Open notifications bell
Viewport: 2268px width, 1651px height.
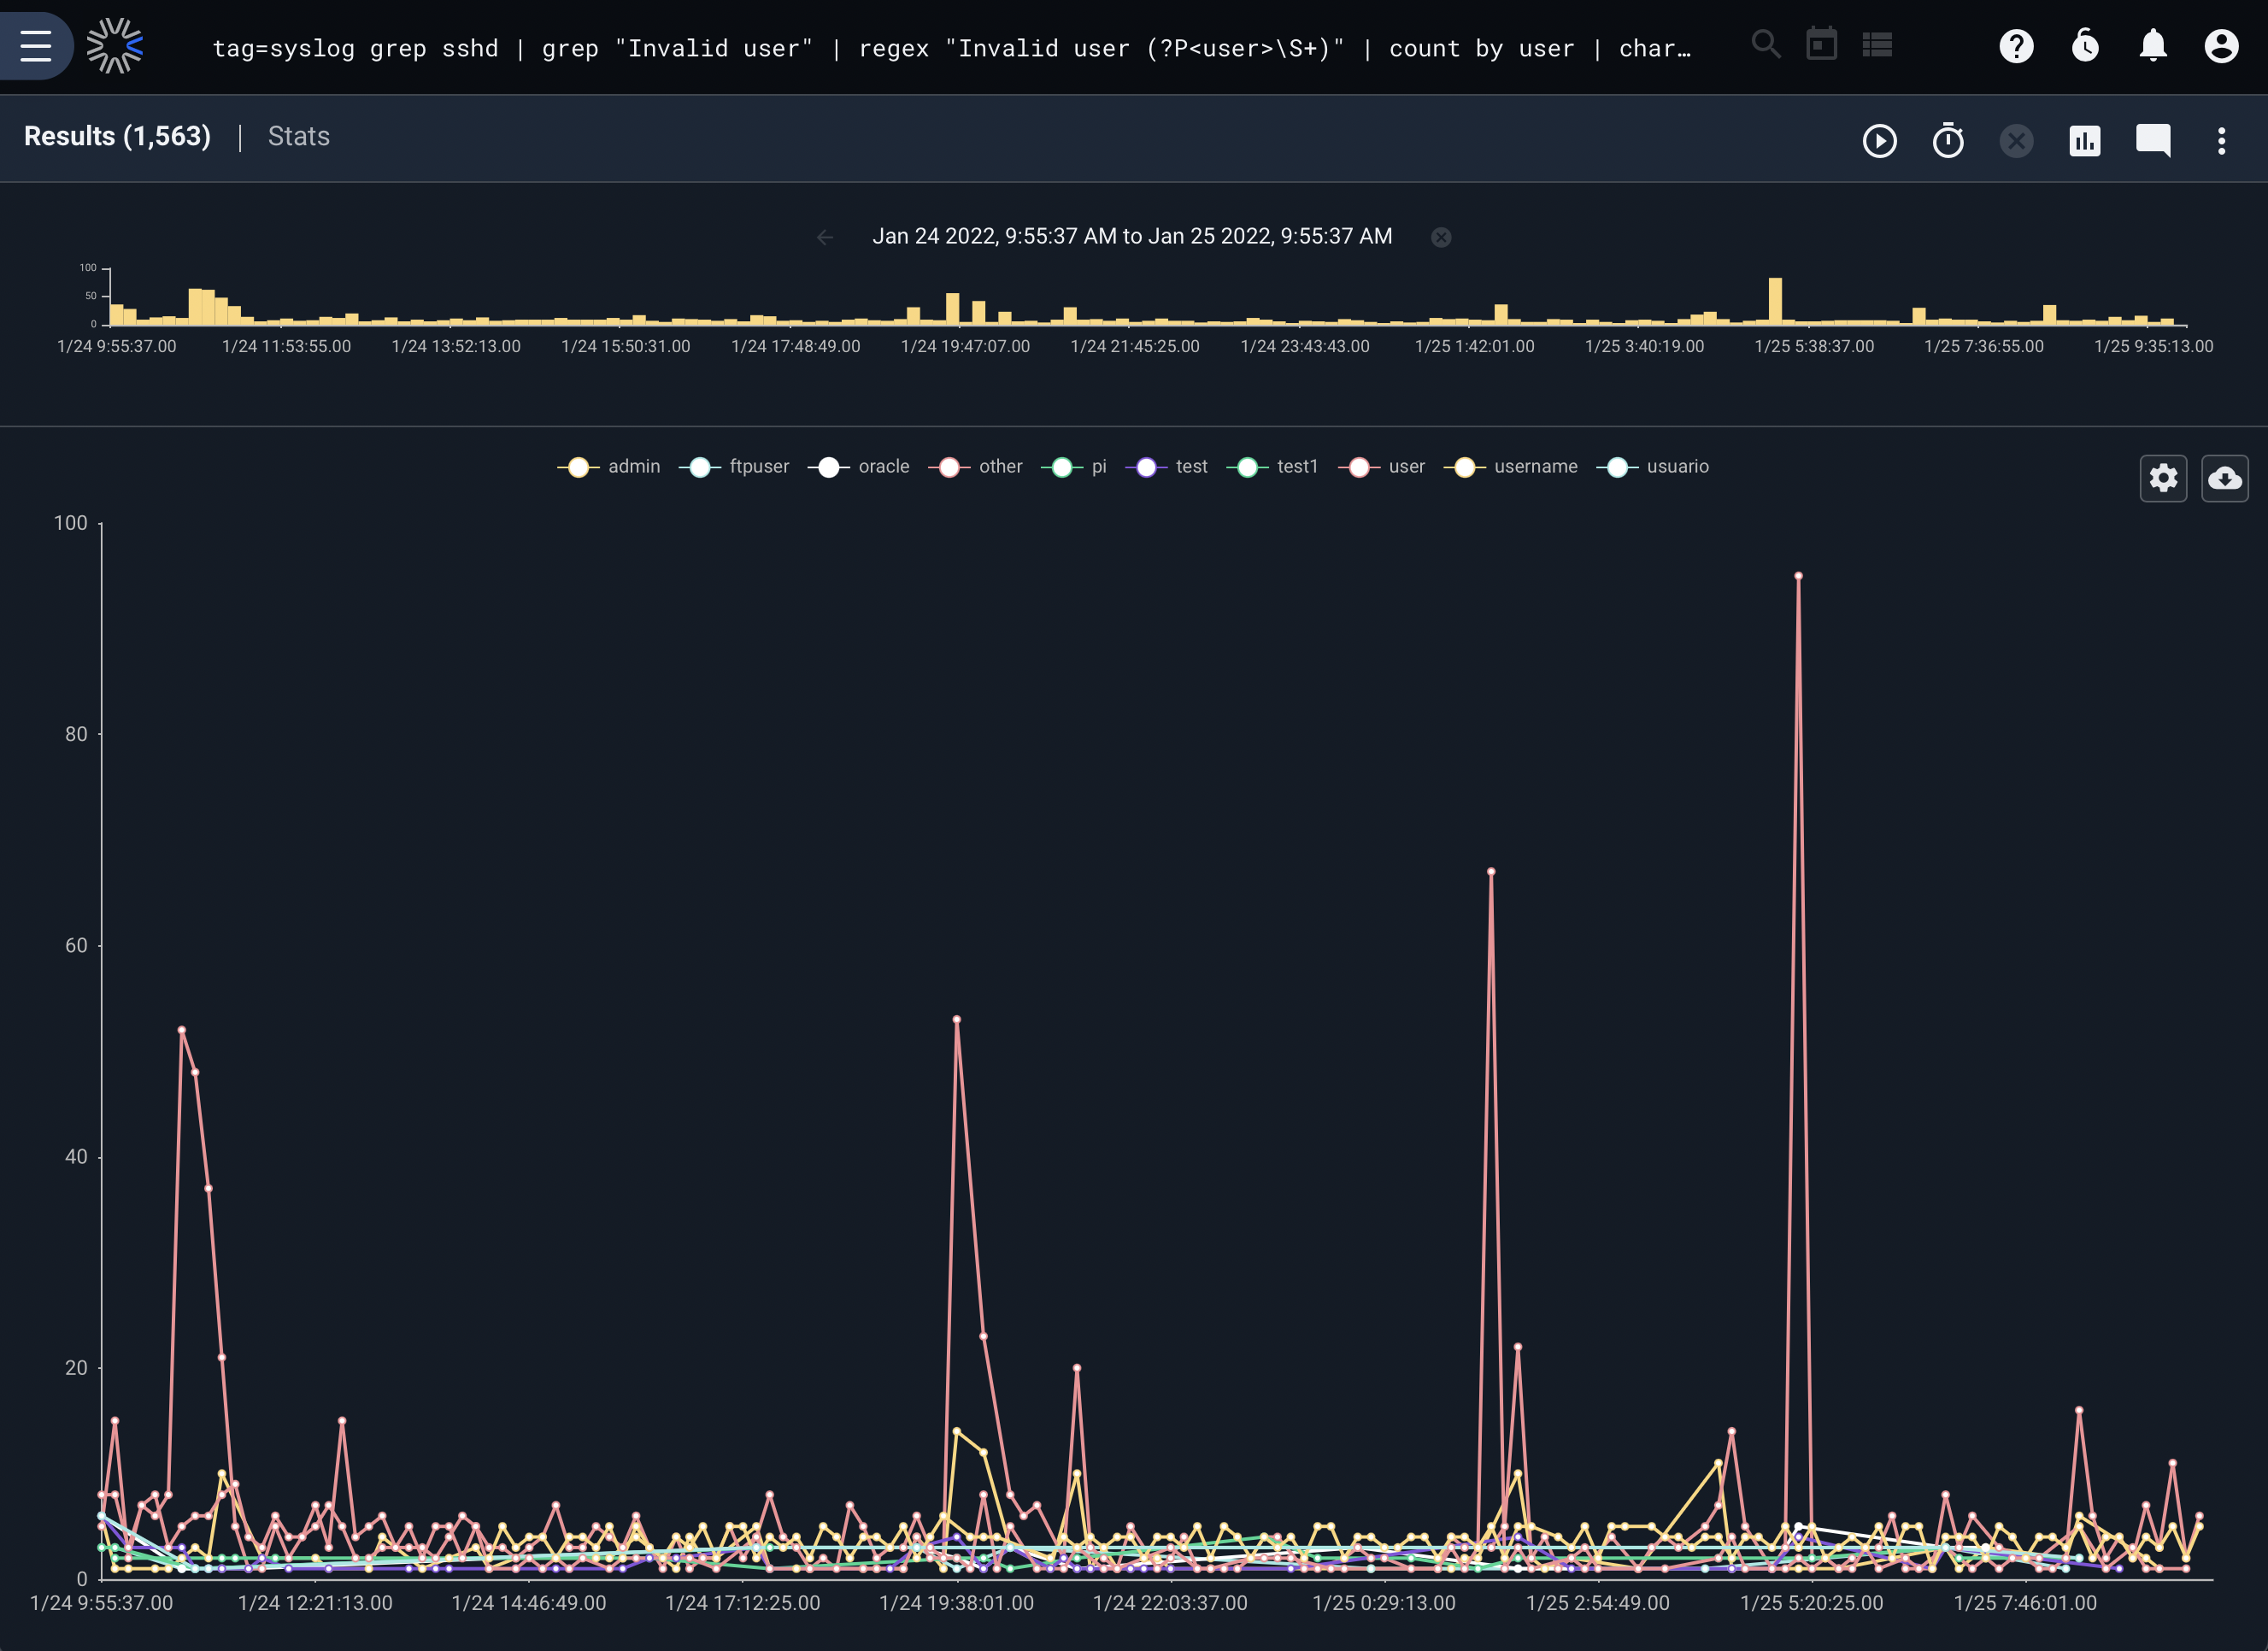pos(2153,46)
